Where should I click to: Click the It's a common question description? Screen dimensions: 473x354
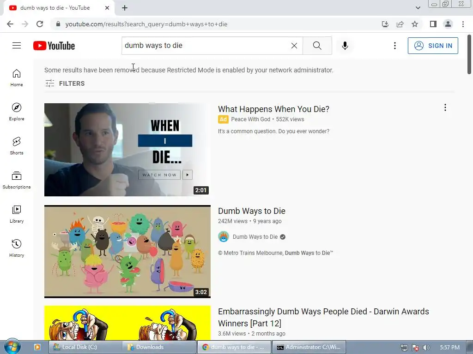(x=273, y=131)
